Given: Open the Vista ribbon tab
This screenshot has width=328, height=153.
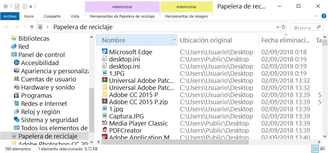Looking at the screenshot, I should (x=75, y=16).
